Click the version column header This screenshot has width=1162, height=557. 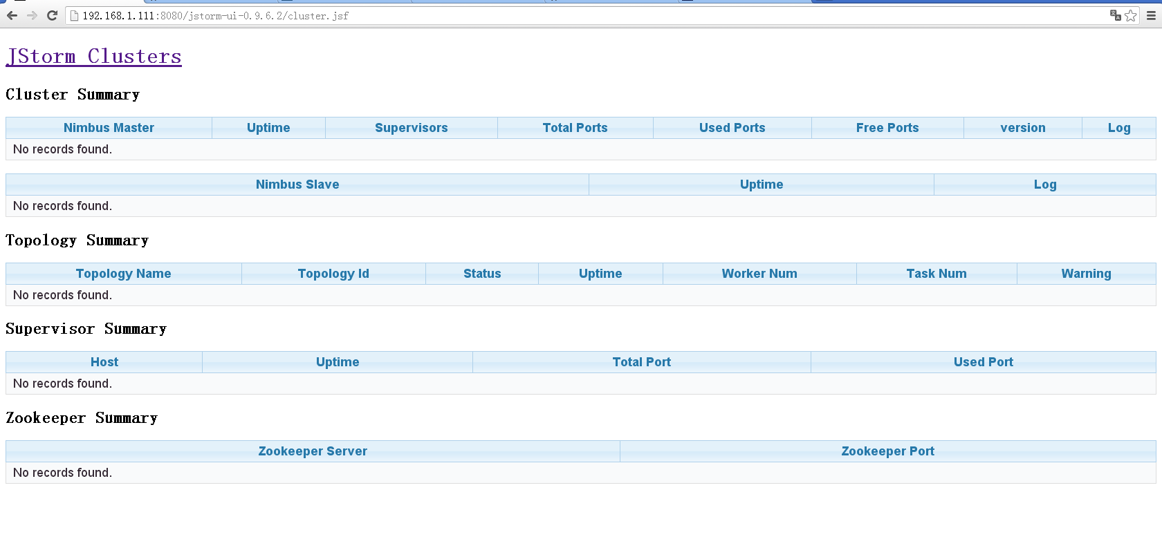coord(1023,128)
